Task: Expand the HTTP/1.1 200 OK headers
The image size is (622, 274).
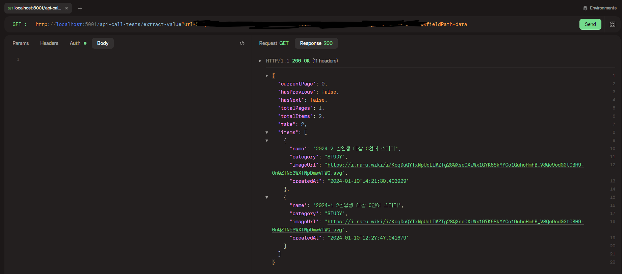Action: pos(260,61)
